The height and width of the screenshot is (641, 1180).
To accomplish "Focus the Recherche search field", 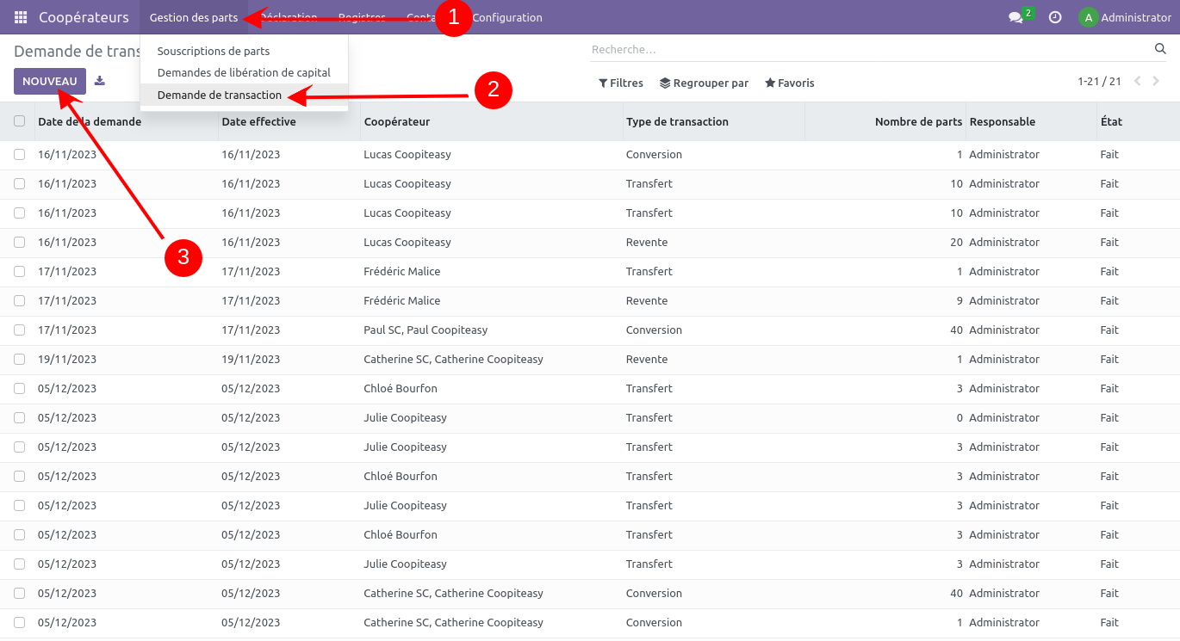I will click(x=870, y=50).
